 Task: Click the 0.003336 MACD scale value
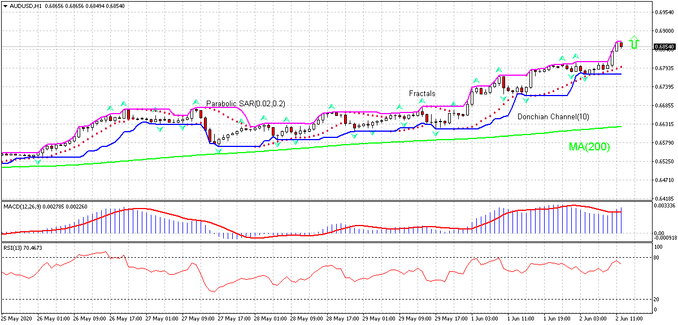click(664, 207)
